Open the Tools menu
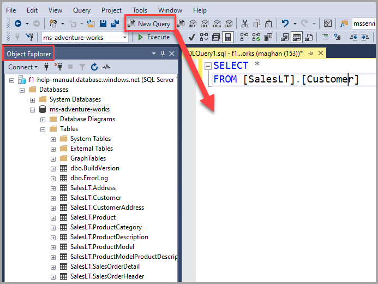 (140, 10)
